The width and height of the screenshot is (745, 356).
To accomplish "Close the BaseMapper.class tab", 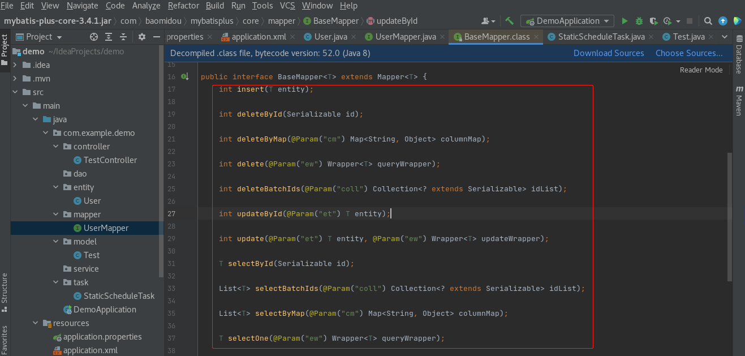I will pos(537,37).
